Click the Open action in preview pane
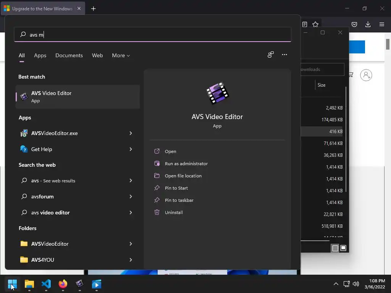Screen dimensions: 391x293 170,151
